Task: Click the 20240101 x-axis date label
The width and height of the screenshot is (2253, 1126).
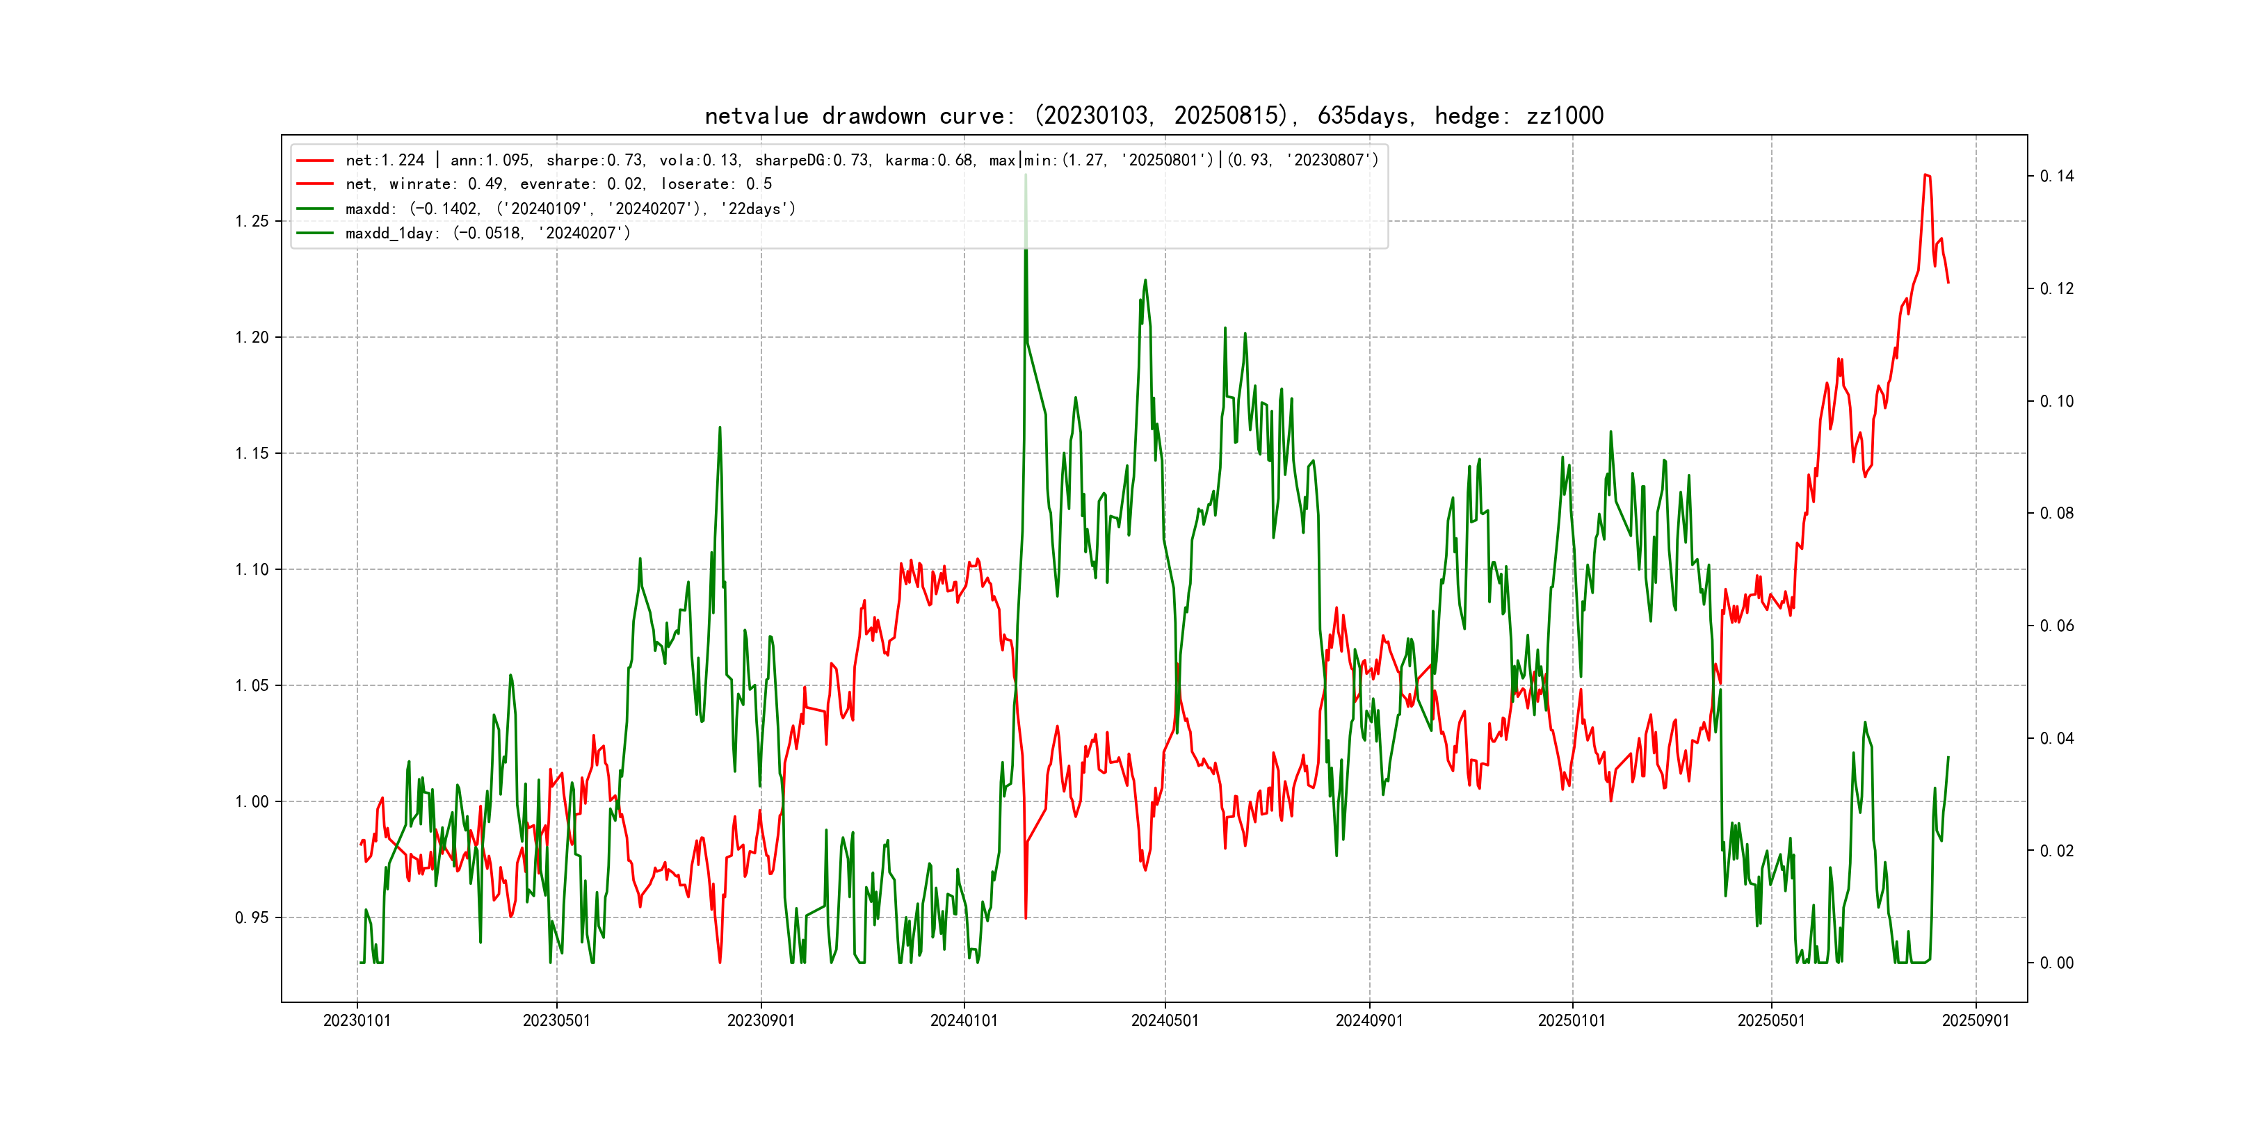Action: point(964,1020)
